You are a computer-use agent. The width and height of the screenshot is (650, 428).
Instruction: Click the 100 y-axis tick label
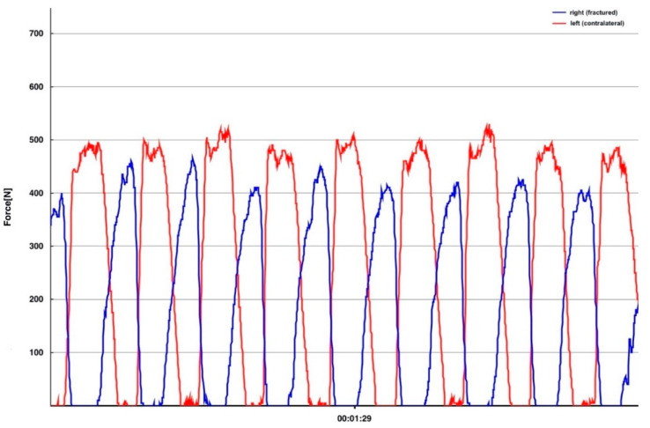36,352
